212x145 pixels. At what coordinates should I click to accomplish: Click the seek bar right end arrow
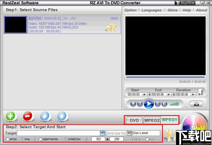click(206, 77)
